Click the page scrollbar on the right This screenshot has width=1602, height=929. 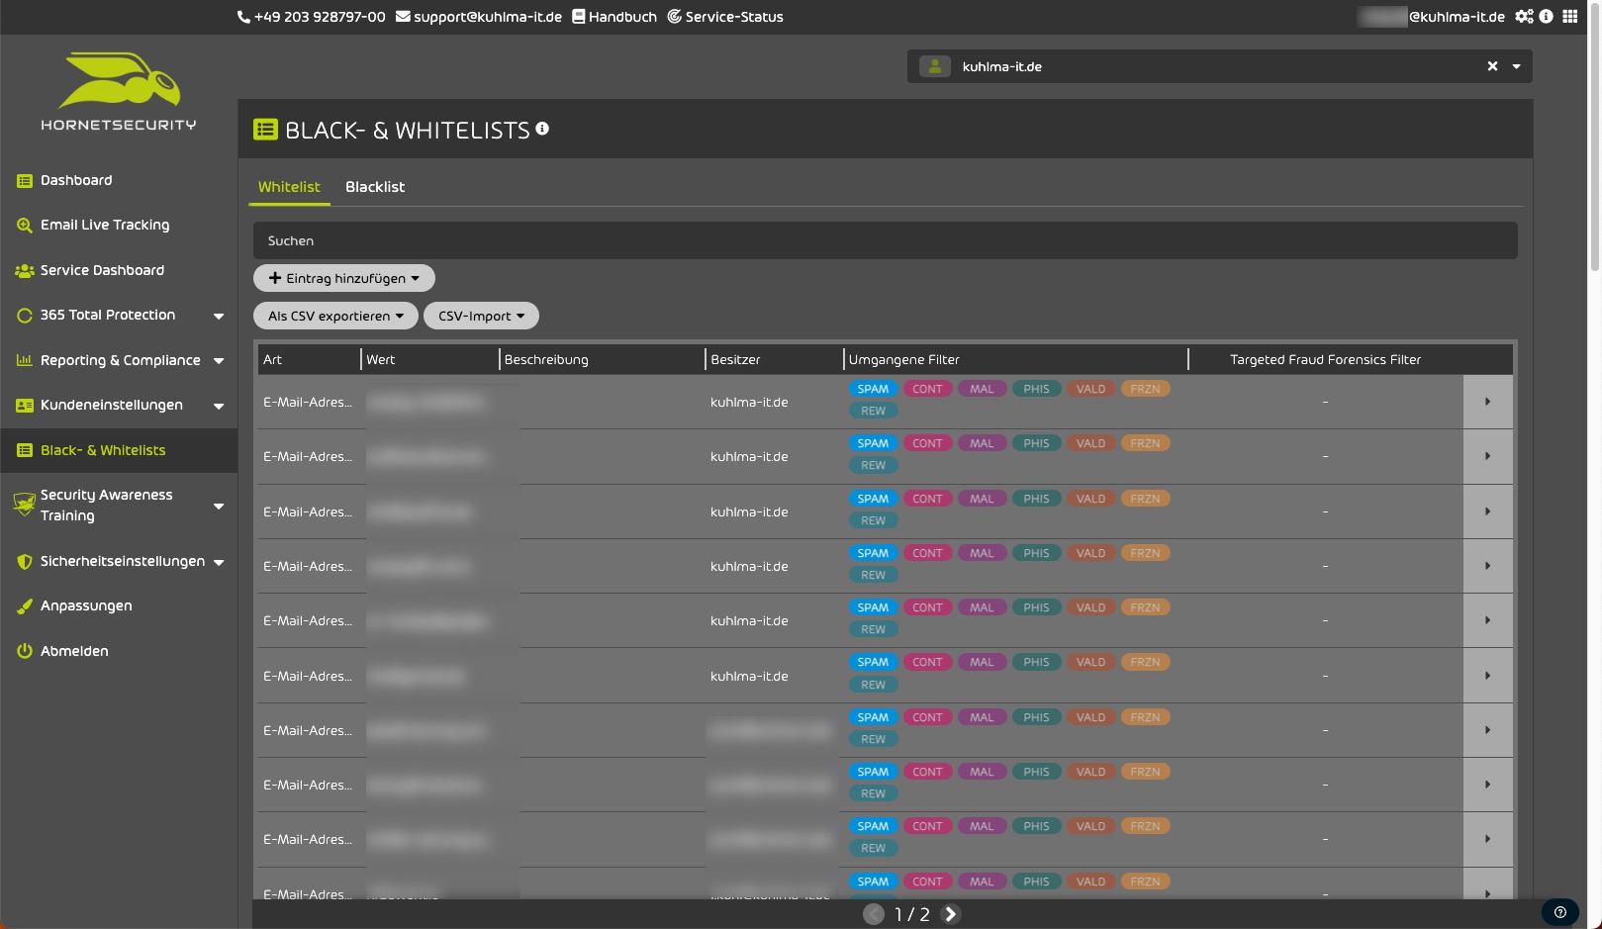[x=1594, y=137]
